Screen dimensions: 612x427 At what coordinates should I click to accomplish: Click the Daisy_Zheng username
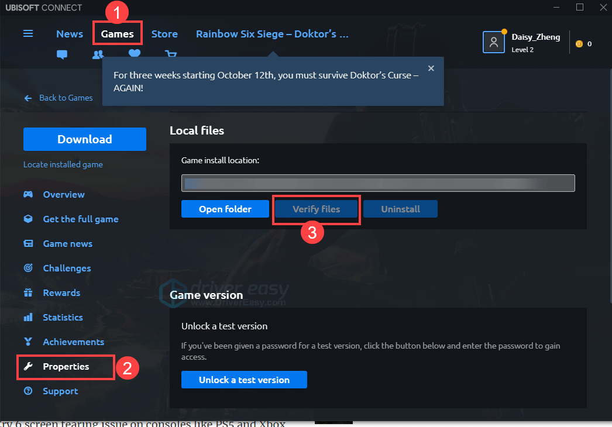tap(536, 37)
